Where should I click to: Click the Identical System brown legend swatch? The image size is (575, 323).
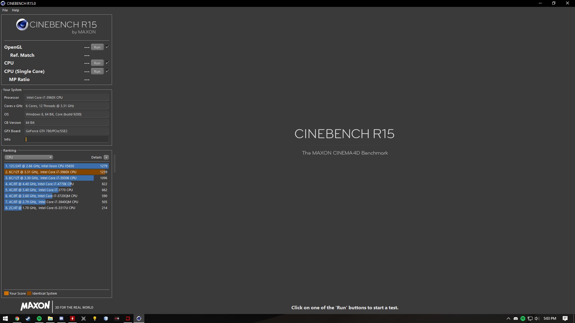click(x=29, y=293)
